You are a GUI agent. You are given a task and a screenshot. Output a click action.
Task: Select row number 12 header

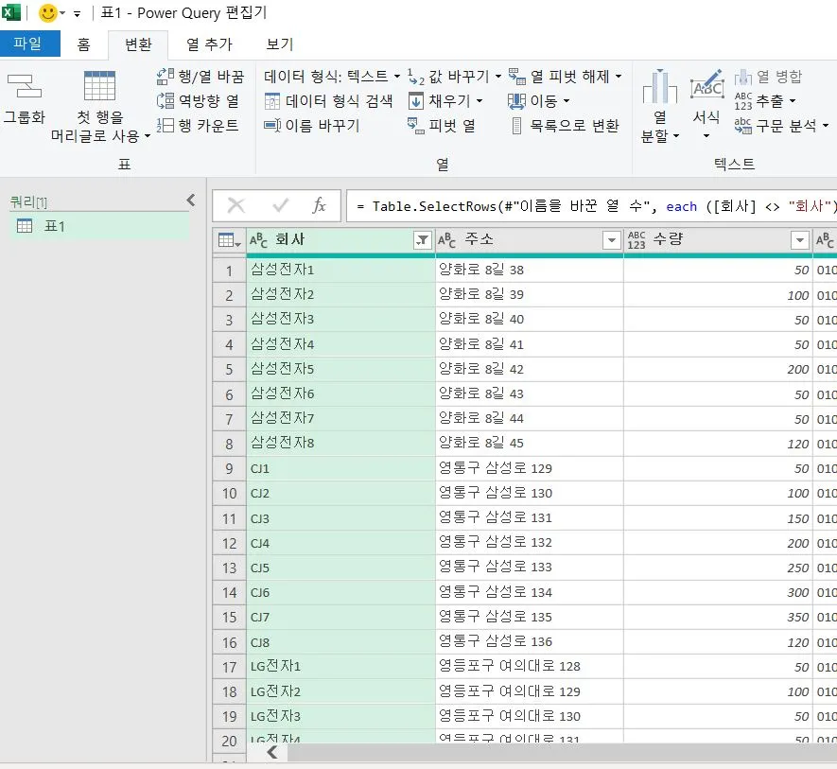click(229, 543)
